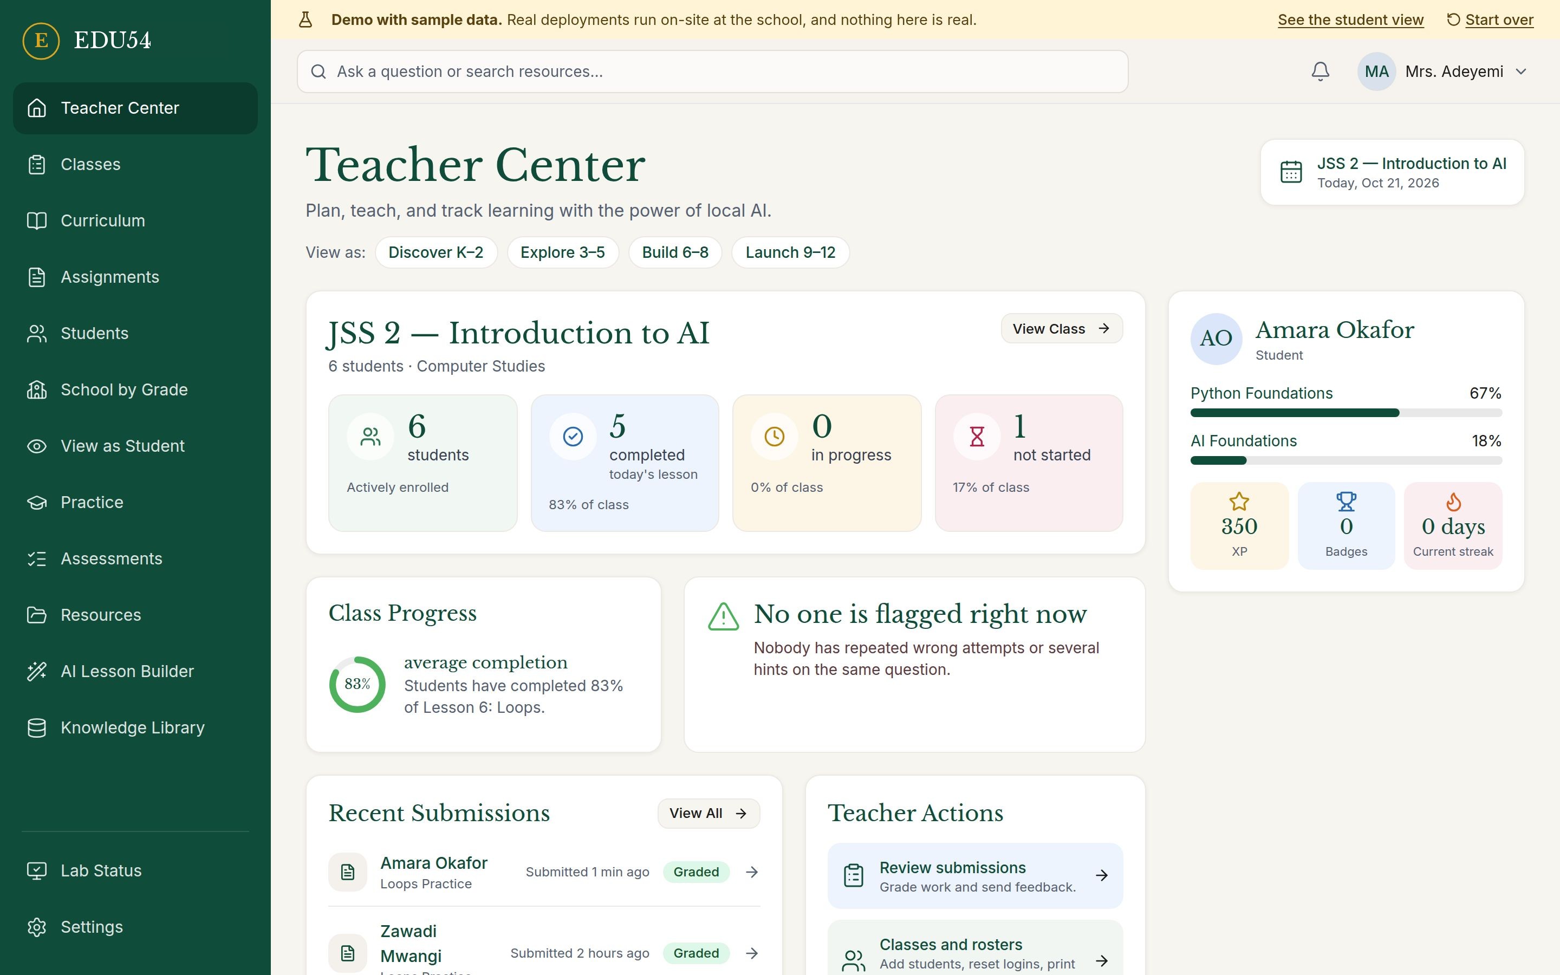Select Build 6–8 view
The height and width of the screenshot is (975, 1560).
coord(675,252)
